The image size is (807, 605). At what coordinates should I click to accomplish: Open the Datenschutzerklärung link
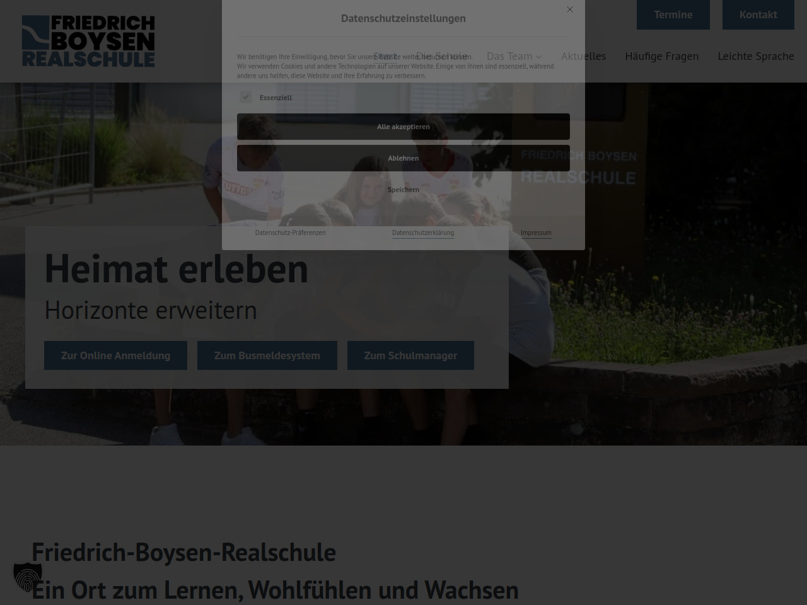423,233
